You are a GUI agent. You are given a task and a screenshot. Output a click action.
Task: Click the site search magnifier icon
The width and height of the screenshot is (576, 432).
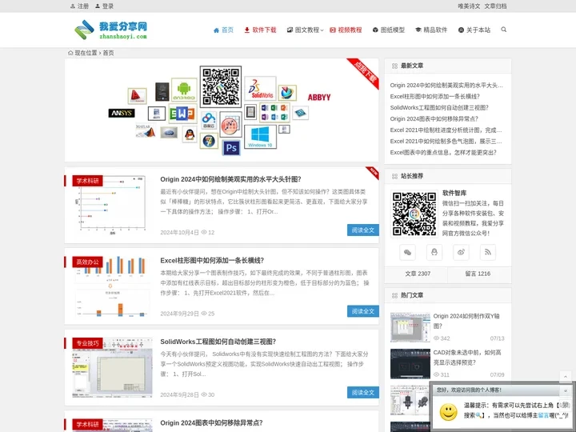coord(504,30)
